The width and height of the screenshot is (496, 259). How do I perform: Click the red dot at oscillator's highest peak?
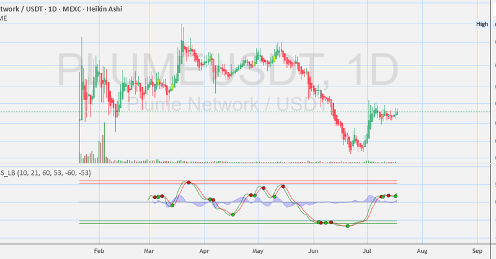189,182
